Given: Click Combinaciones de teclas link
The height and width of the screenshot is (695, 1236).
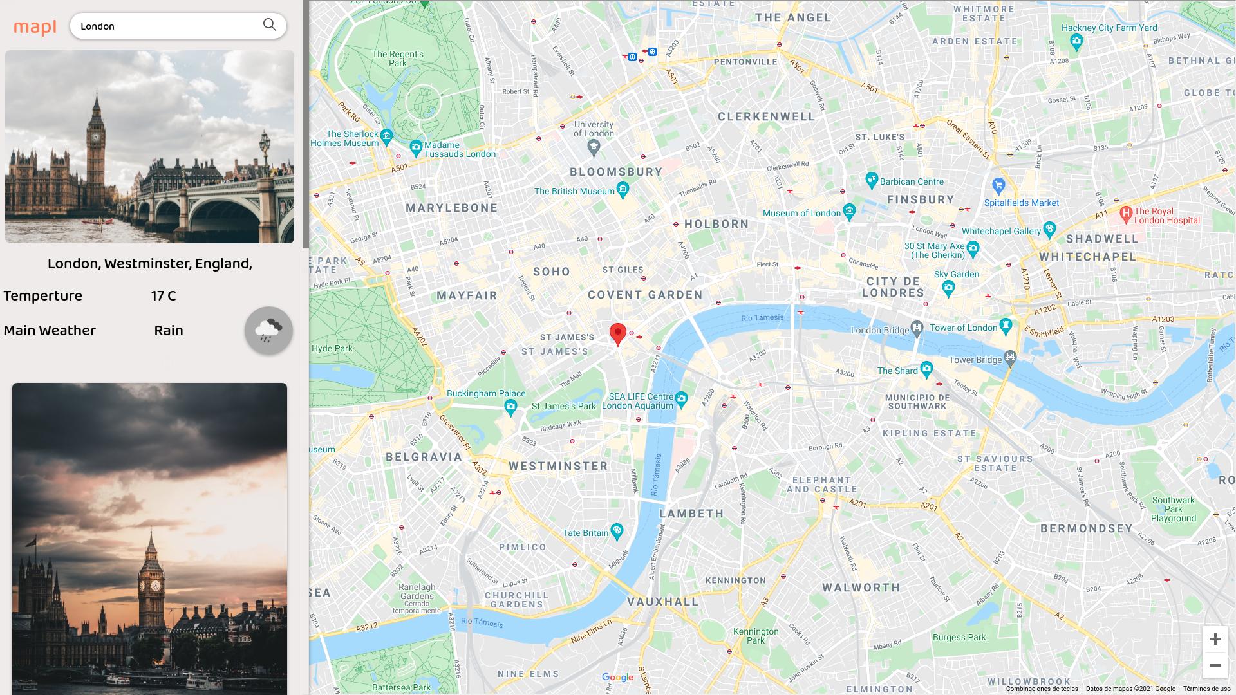Looking at the screenshot, I should [x=1042, y=689].
